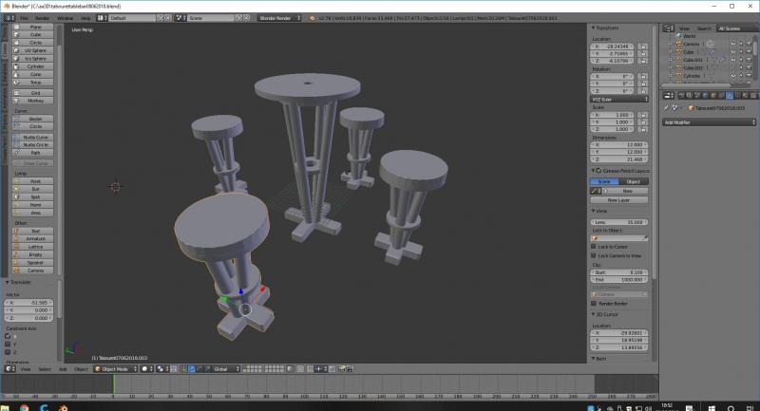Add a Monkey mesh from tool shelf
The image size is (760, 411).
click(x=35, y=100)
